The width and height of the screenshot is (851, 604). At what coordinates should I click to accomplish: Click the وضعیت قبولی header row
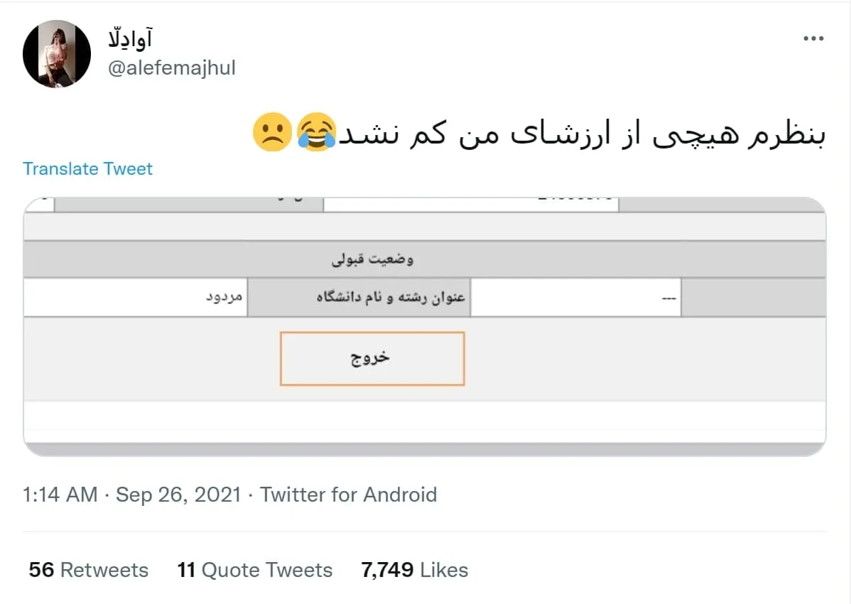click(373, 259)
